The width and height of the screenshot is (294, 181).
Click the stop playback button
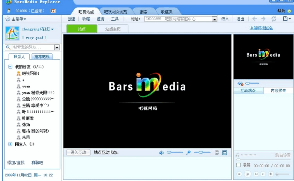coord(239,174)
